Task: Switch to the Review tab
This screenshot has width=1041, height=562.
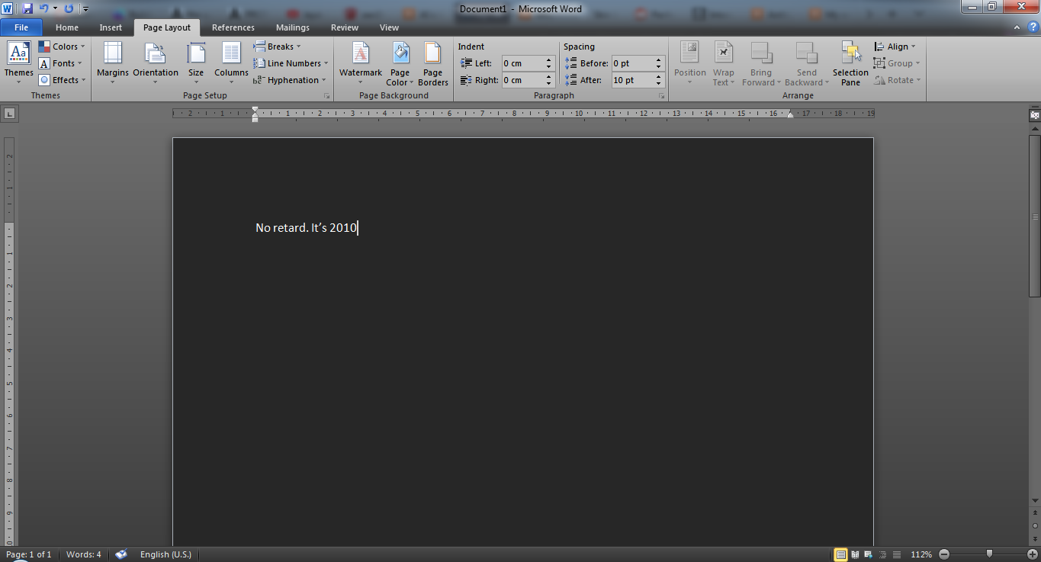Action: point(345,27)
